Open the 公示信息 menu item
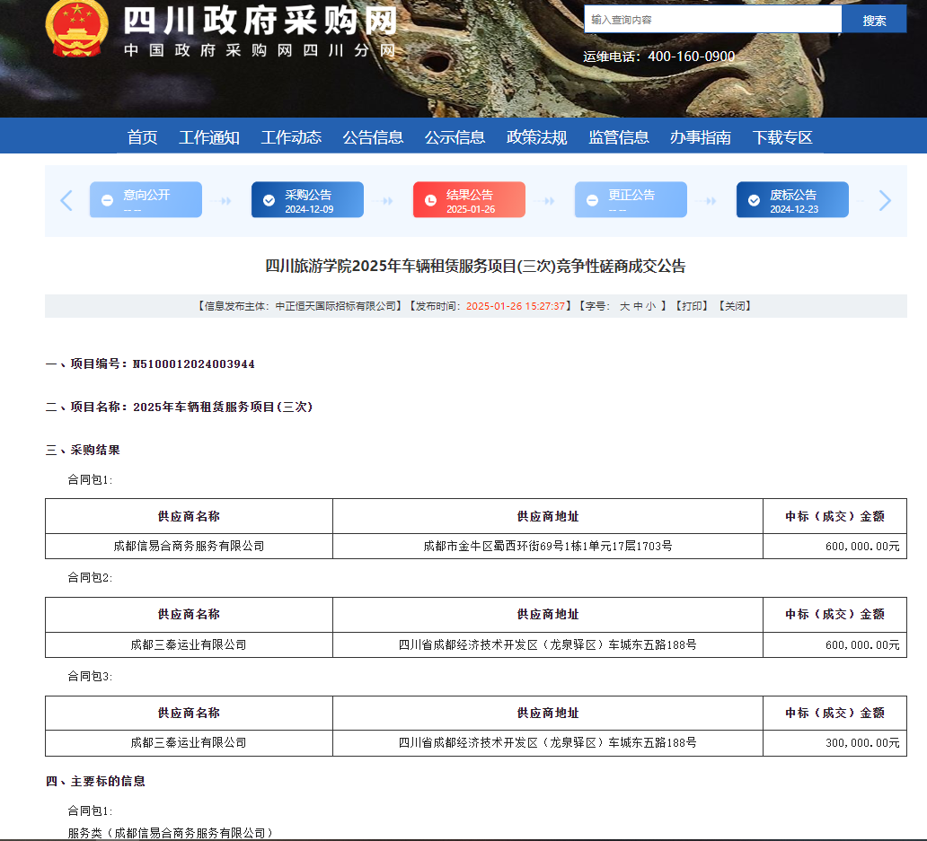 click(x=455, y=137)
